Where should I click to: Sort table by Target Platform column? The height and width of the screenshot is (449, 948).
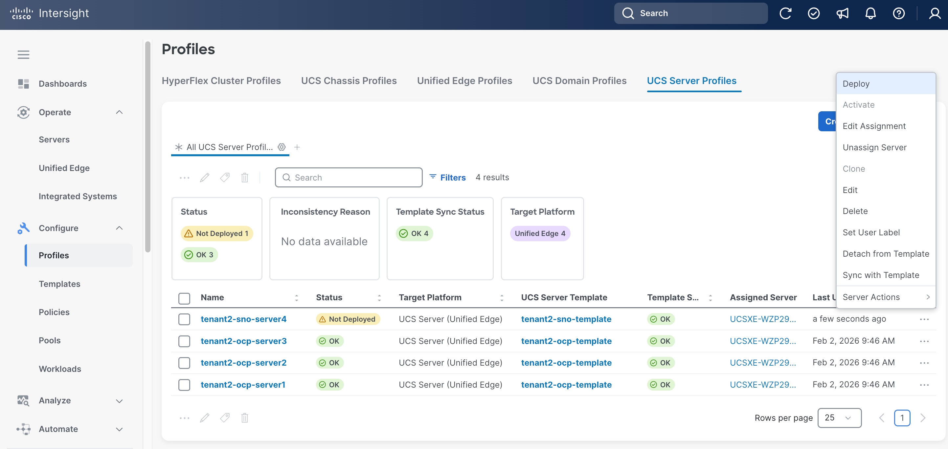click(x=502, y=298)
